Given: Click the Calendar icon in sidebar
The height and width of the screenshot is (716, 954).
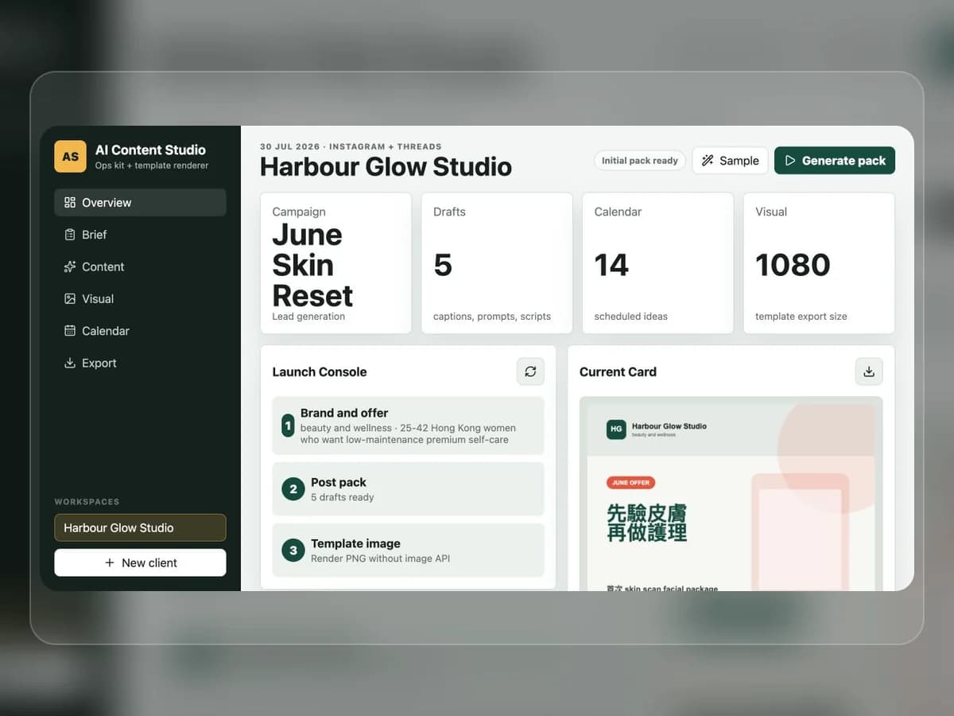Looking at the screenshot, I should (x=70, y=331).
